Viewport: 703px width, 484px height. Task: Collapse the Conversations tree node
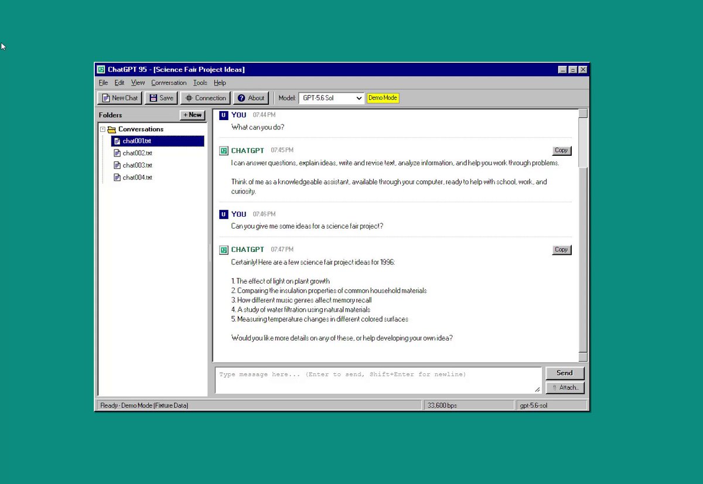[103, 129]
